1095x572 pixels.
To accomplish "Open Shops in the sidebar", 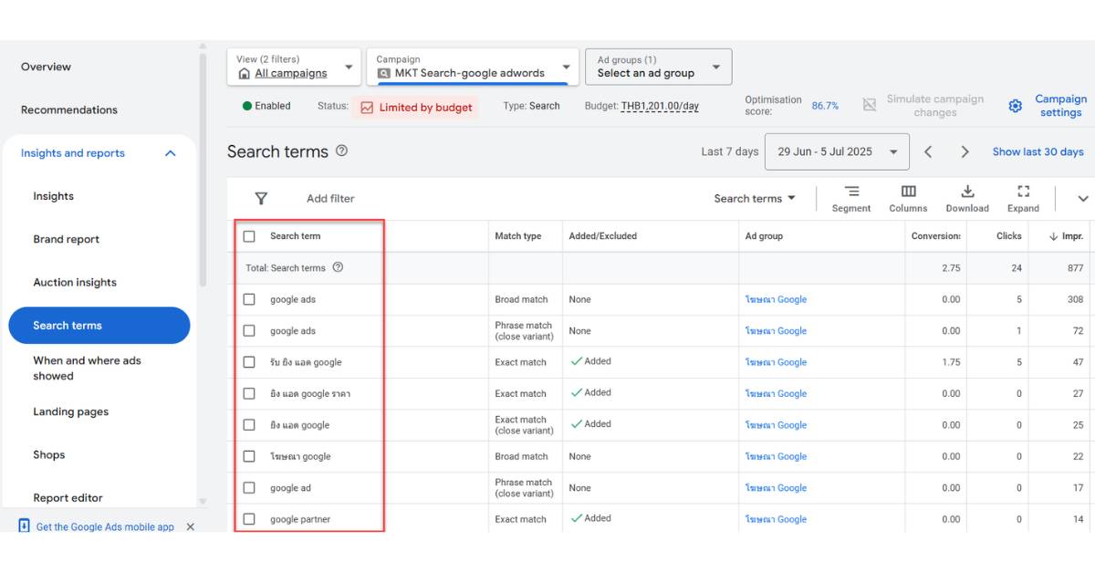I will click(x=48, y=454).
